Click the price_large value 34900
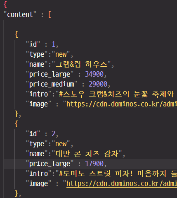 (x=94, y=74)
